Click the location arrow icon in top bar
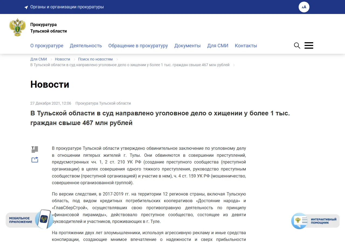 click(x=26, y=7)
